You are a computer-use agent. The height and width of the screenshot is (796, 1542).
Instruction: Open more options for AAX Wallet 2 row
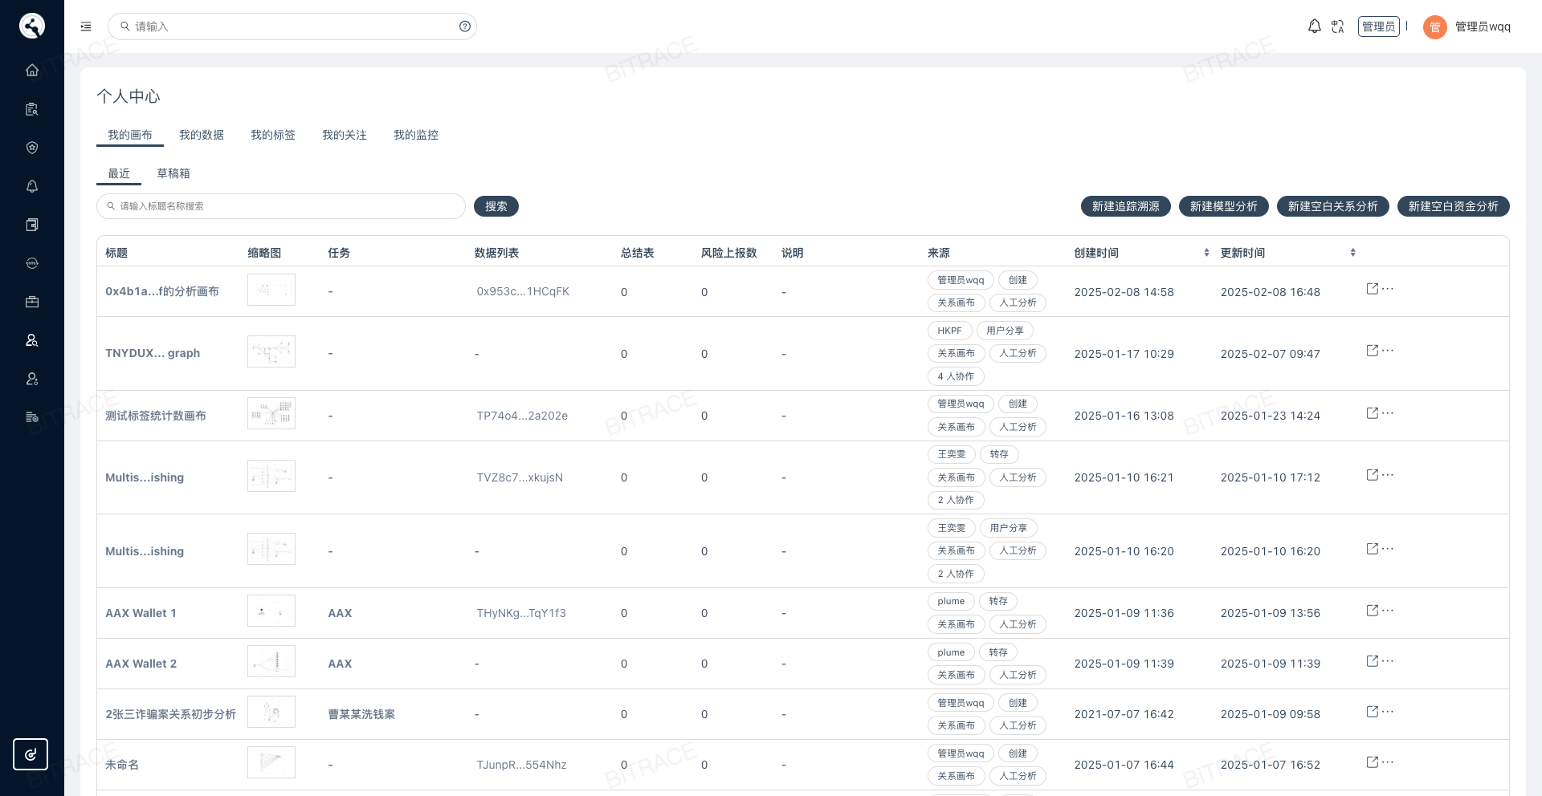(1388, 661)
